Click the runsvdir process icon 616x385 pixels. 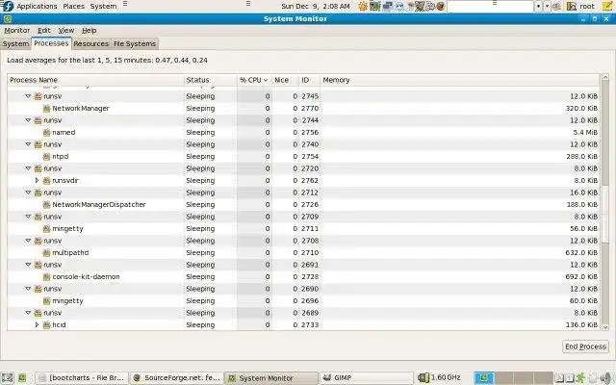(47, 181)
